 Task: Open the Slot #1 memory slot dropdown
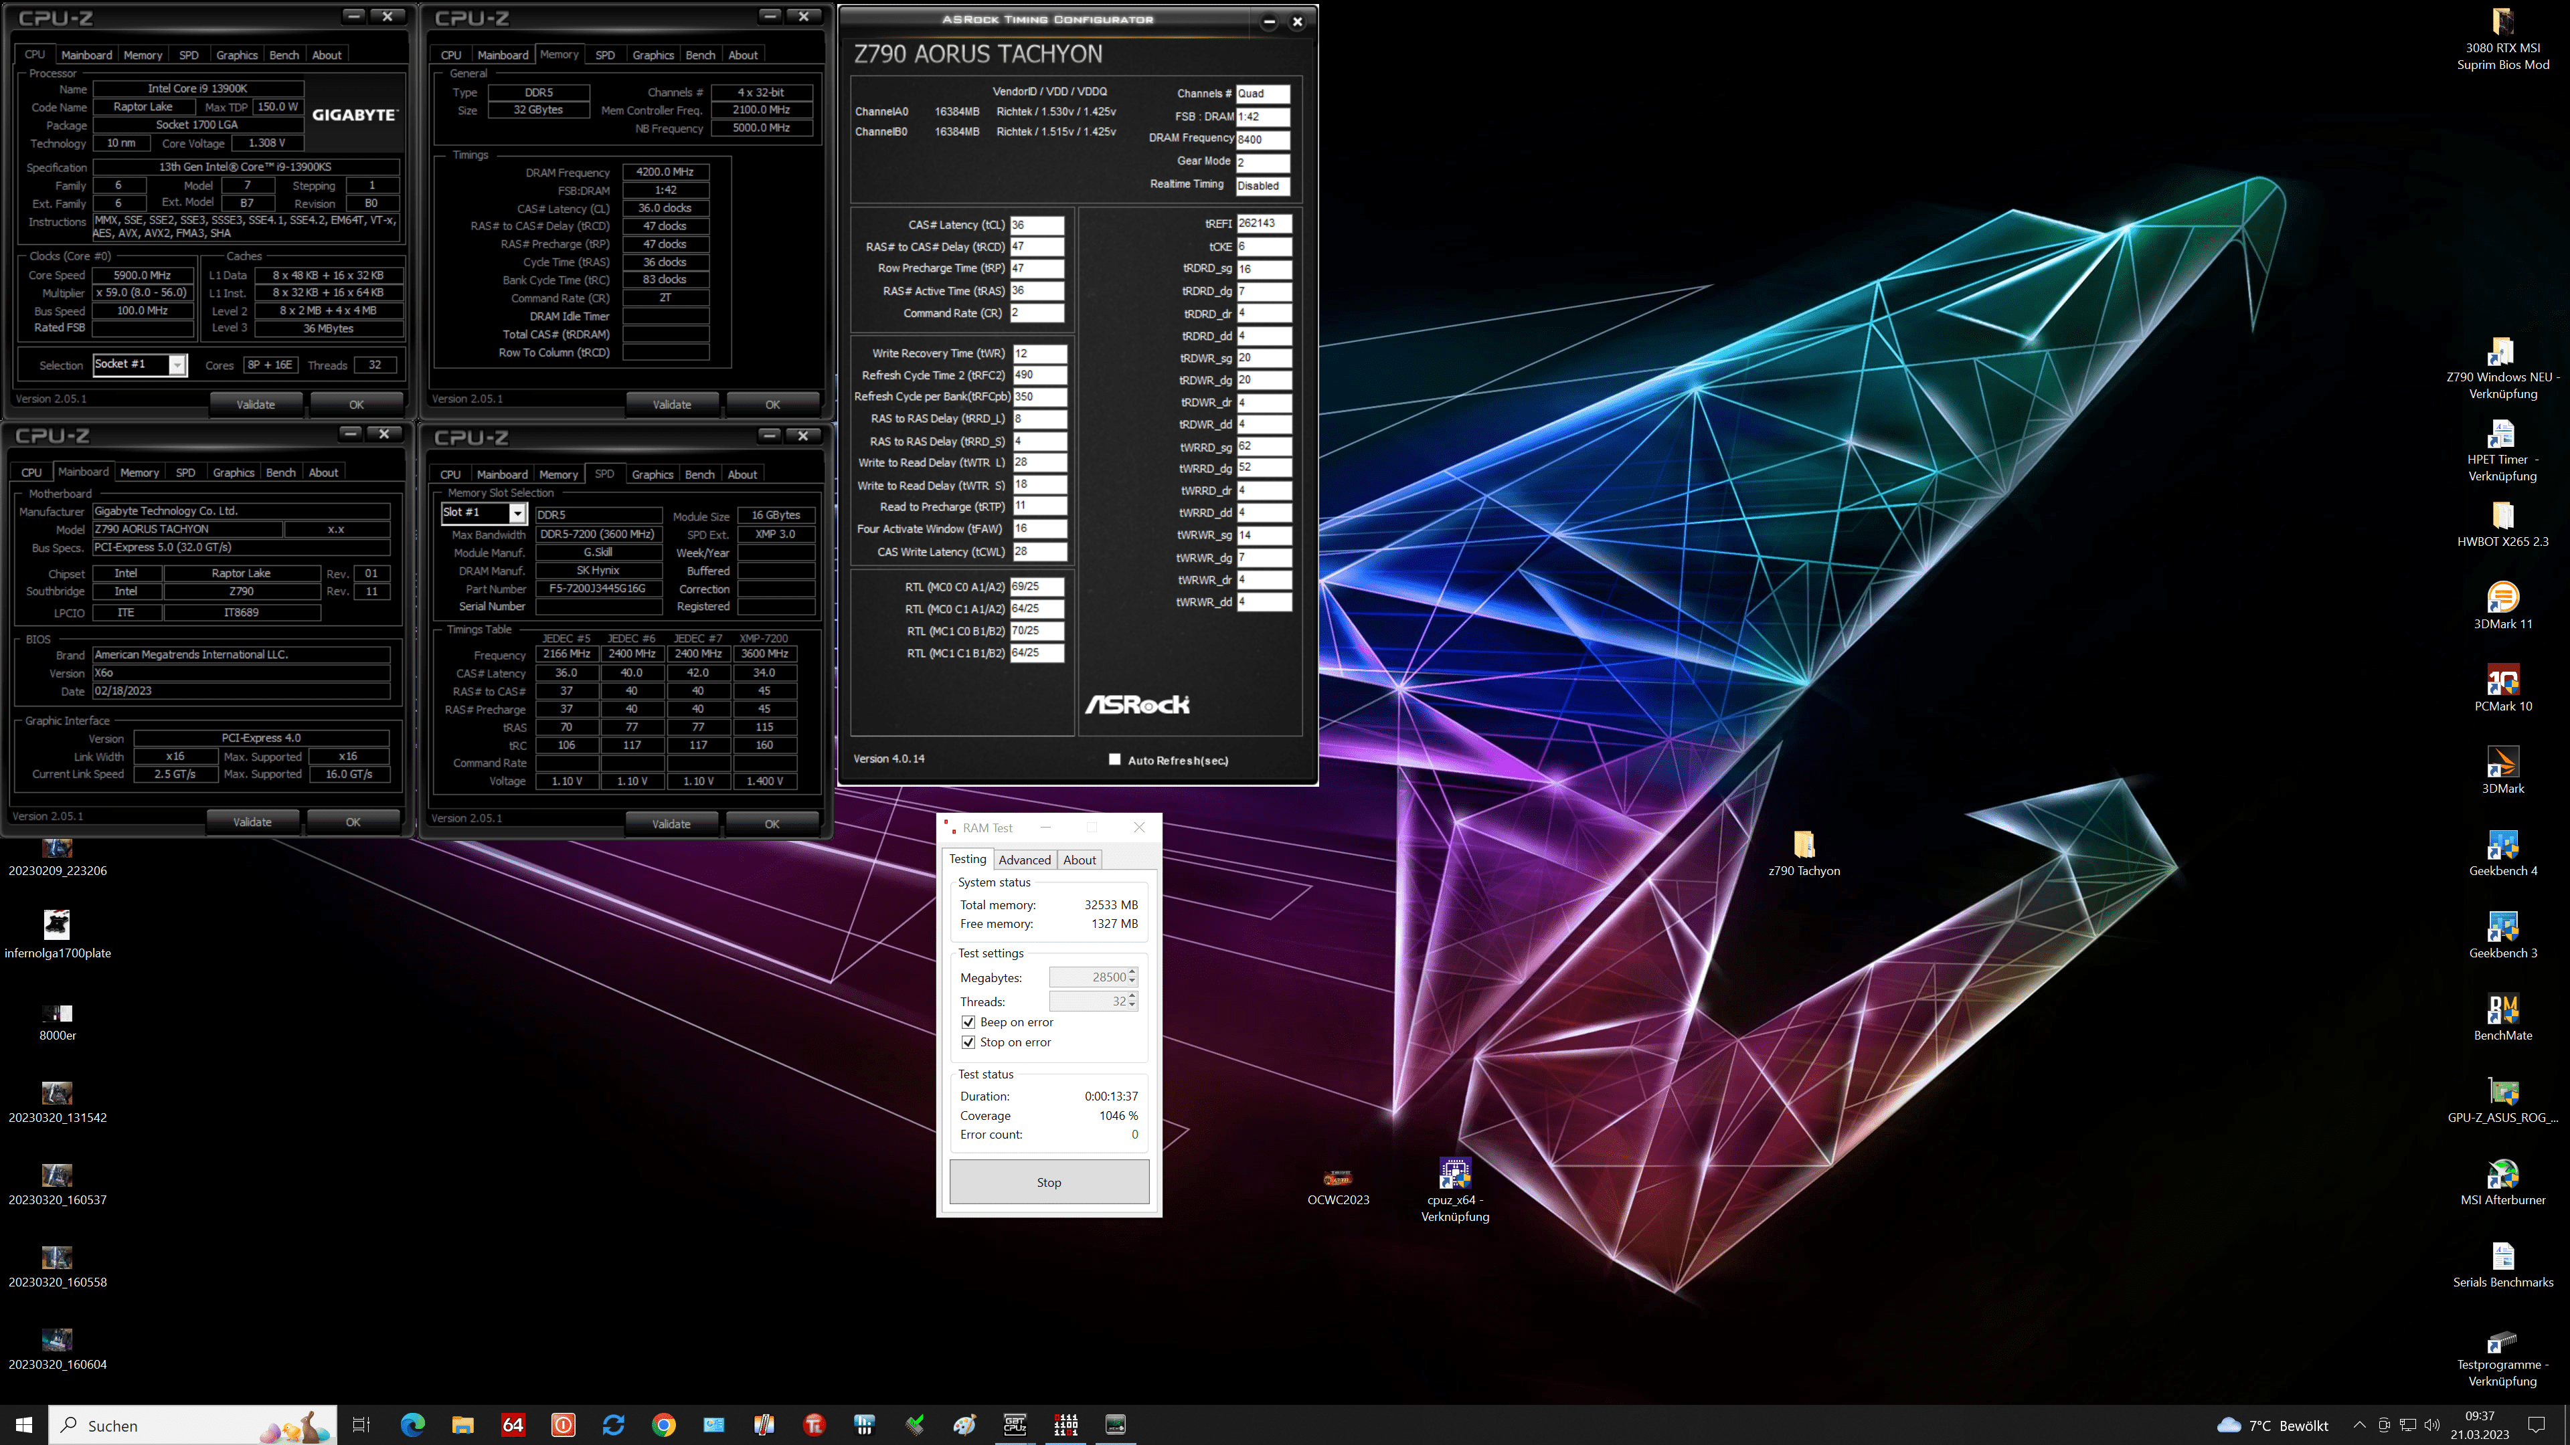518,512
